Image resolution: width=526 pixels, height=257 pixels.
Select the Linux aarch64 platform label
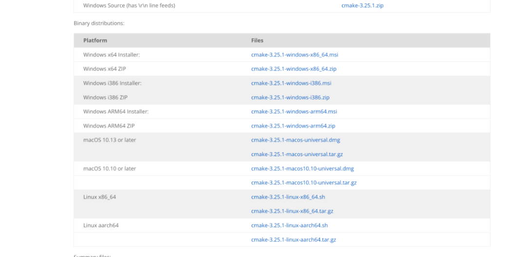click(x=101, y=225)
